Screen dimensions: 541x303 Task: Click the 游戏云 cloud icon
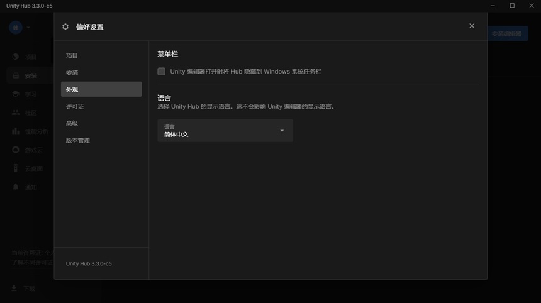pyautogui.click(x=16, y=150)
